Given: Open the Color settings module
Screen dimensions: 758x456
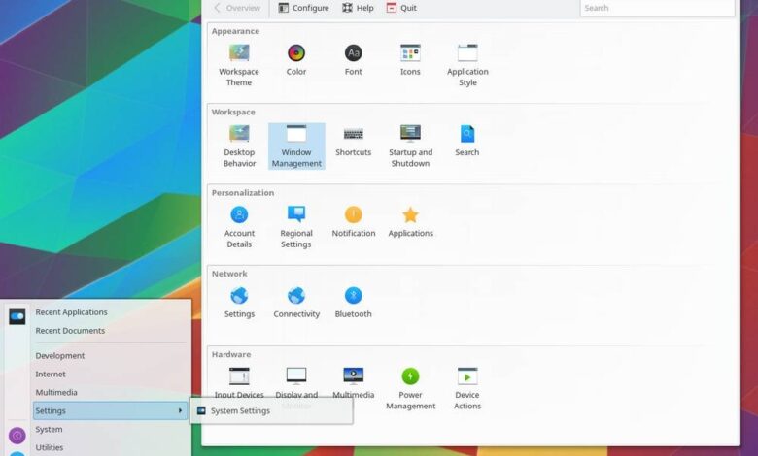Looking at the screenshot, I should point(295,60).
